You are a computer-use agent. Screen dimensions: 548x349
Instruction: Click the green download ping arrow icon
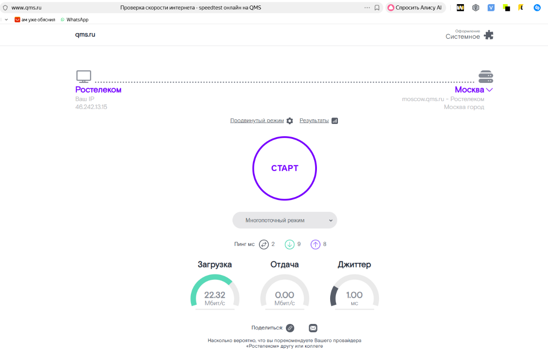coord(290,244)
